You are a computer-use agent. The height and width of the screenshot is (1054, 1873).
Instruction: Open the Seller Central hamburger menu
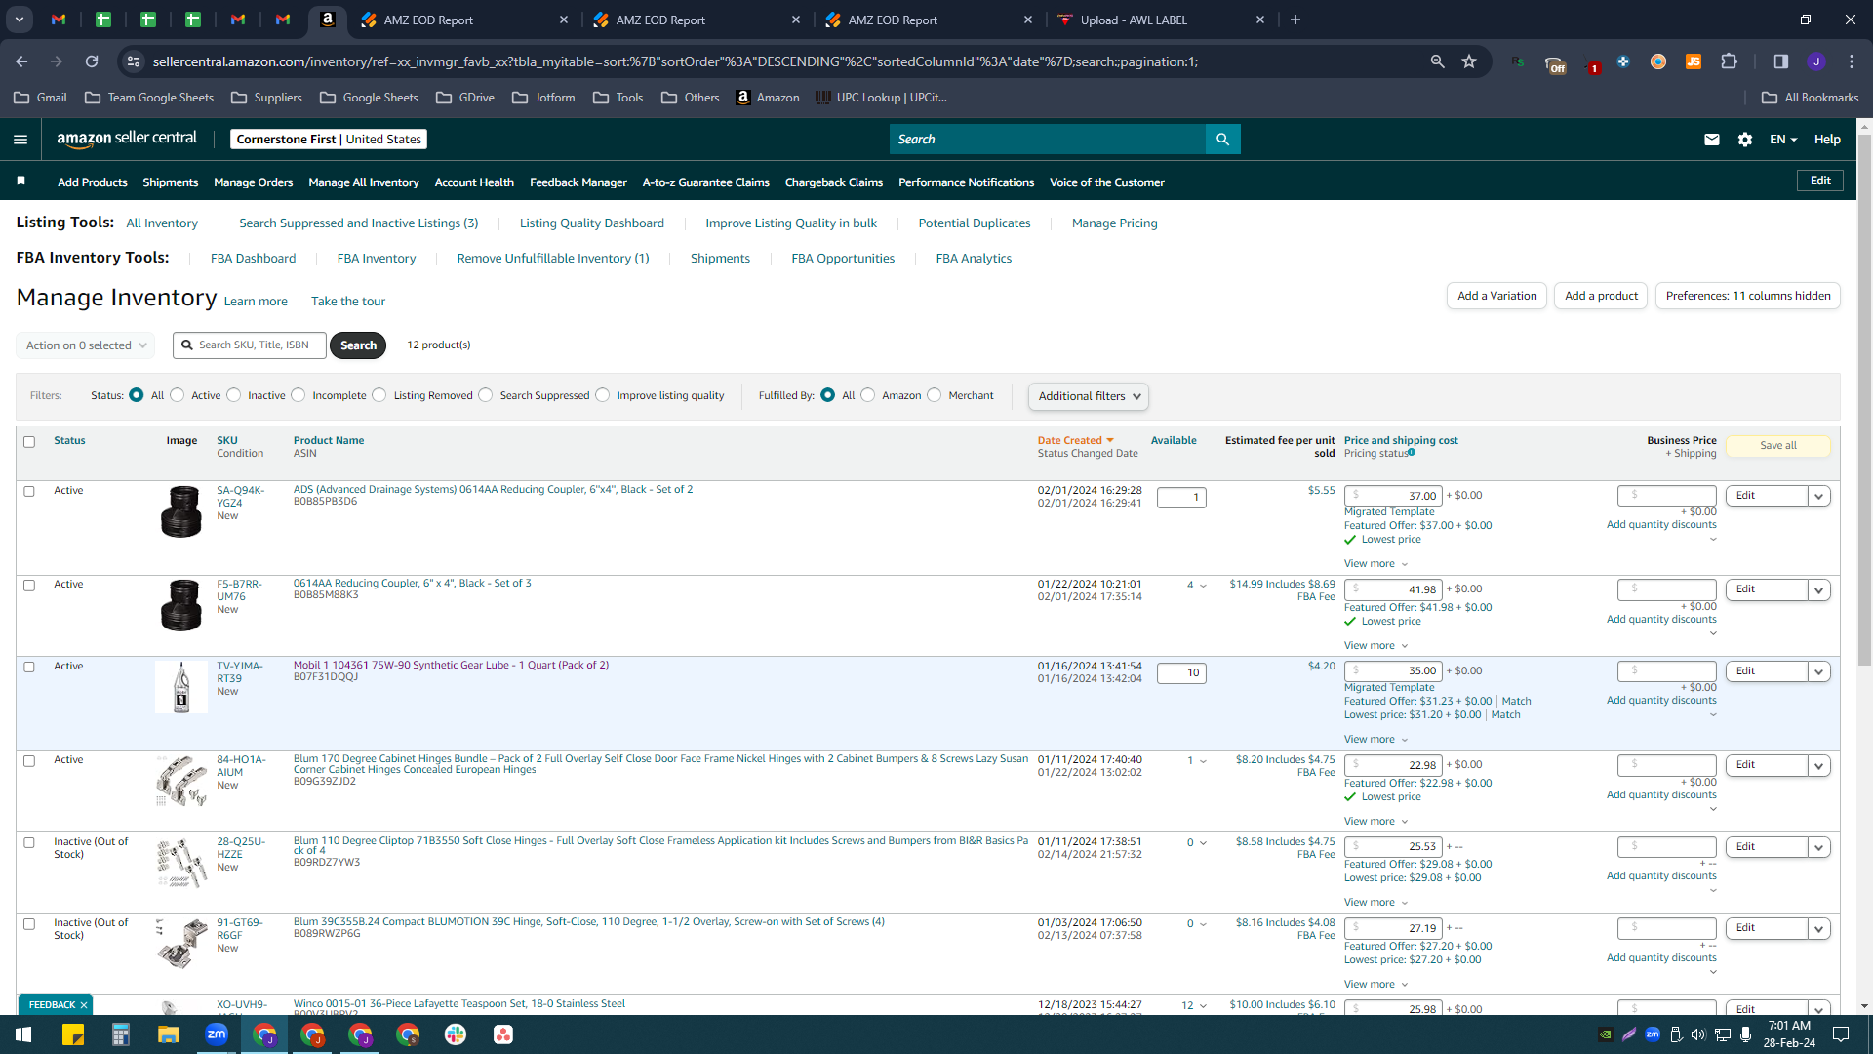point(20,140)
